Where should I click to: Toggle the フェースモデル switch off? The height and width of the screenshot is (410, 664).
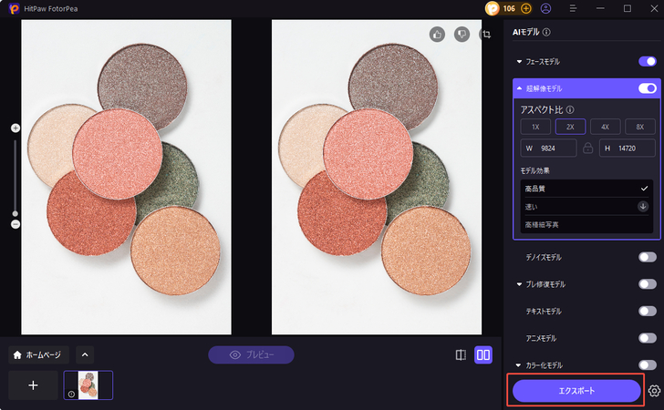click(647, 62)
